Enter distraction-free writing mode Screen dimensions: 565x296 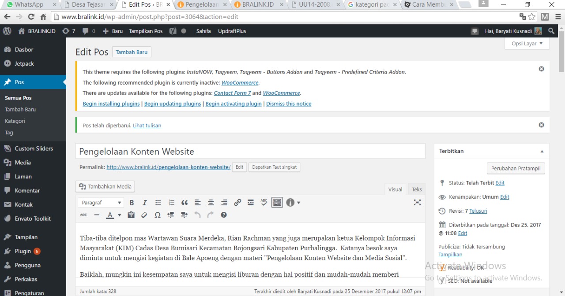[x=417, y=203]
